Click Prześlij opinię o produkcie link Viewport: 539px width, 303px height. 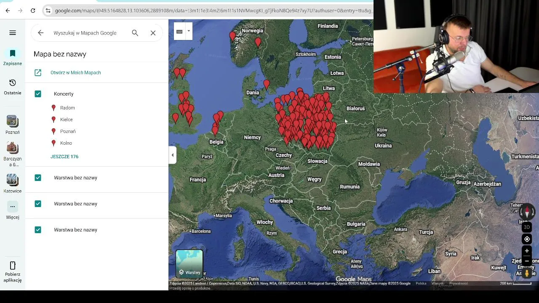pyautogui.click(x=190, y=288)
